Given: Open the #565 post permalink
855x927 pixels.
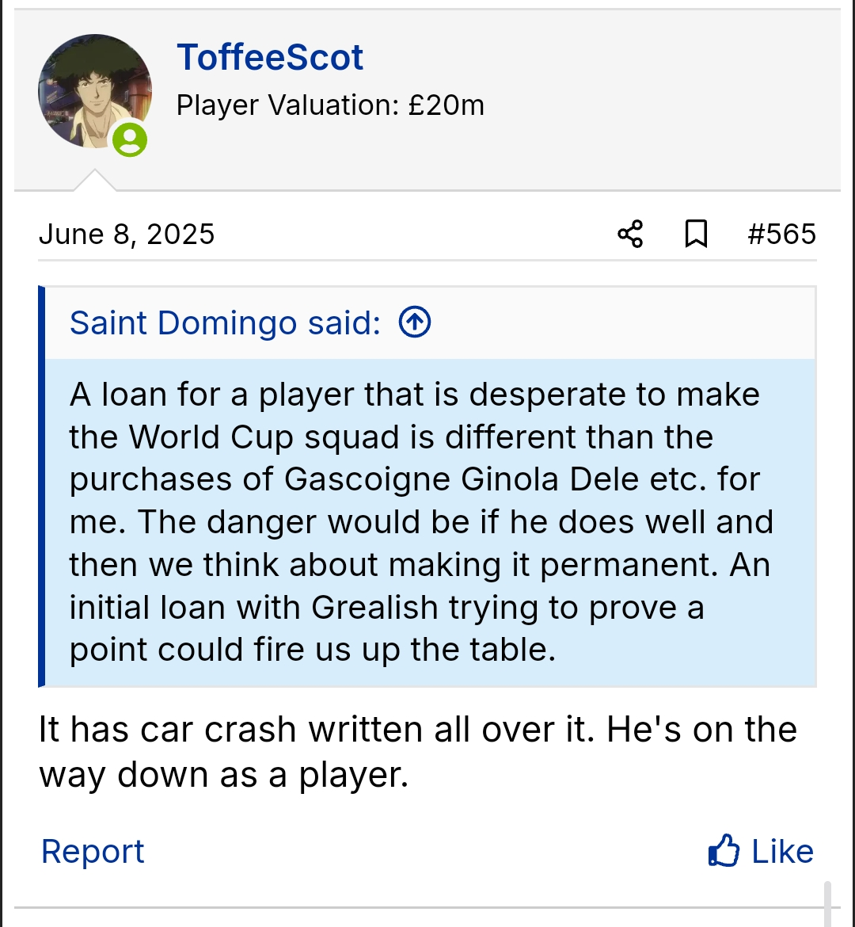Looking at the screenshot, I should [781, 235].
